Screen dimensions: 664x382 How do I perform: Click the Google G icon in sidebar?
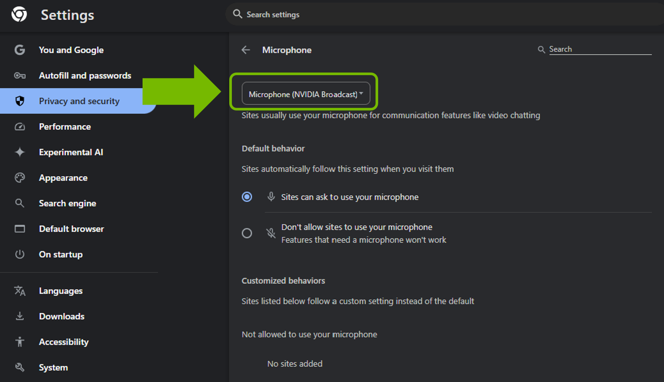coord(20,50)
